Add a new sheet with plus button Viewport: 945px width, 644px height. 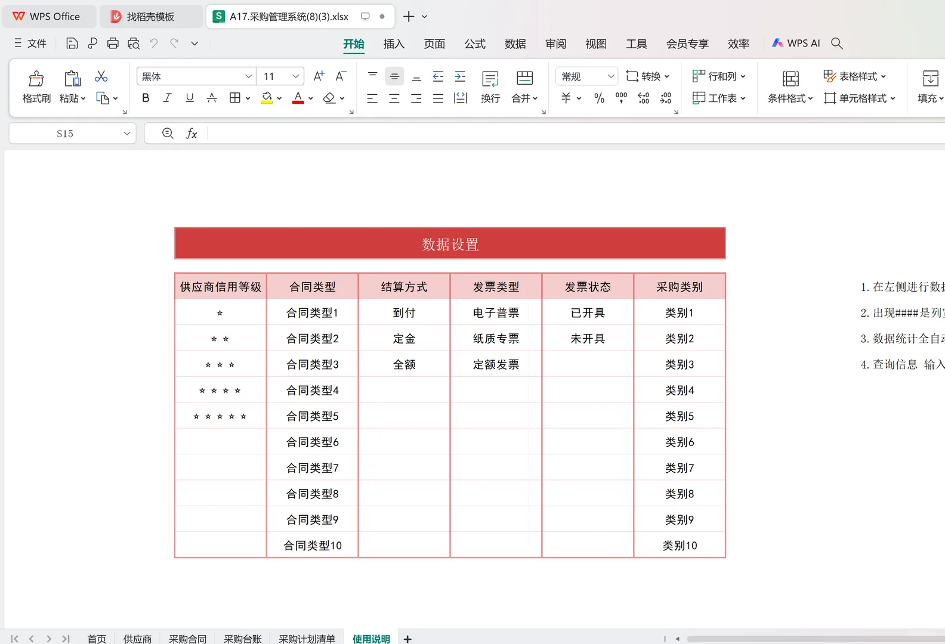tap(407, 639)
